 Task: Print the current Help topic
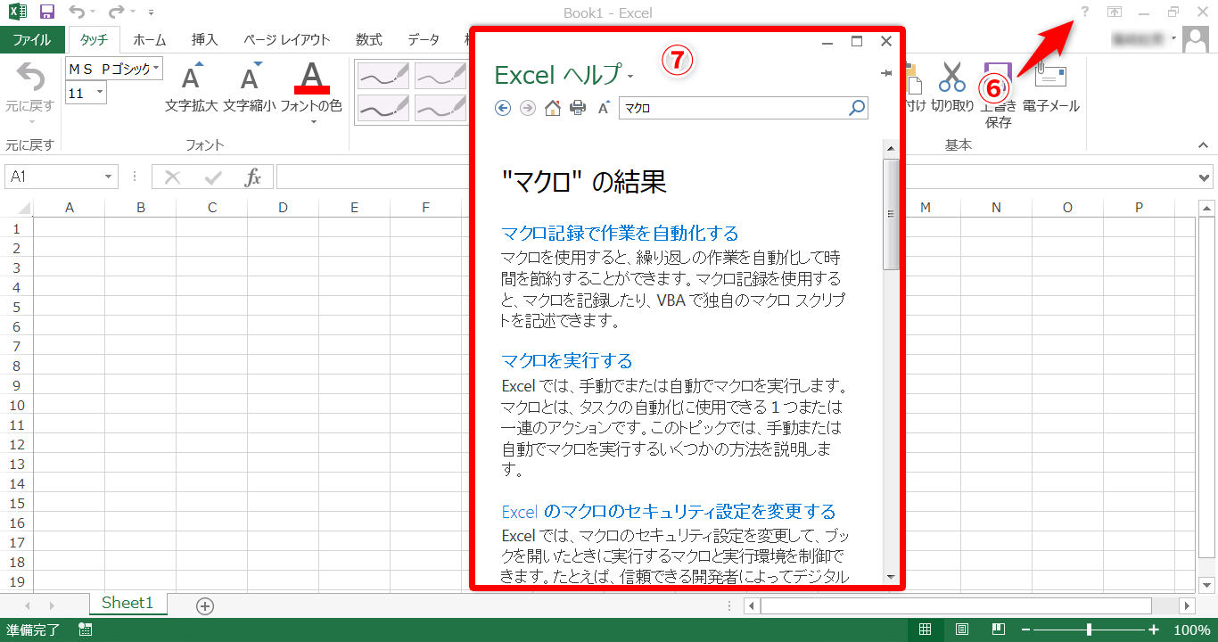click(x=578, y=108)
